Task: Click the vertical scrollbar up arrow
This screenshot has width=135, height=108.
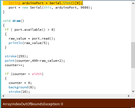Action: pos(133,4)
